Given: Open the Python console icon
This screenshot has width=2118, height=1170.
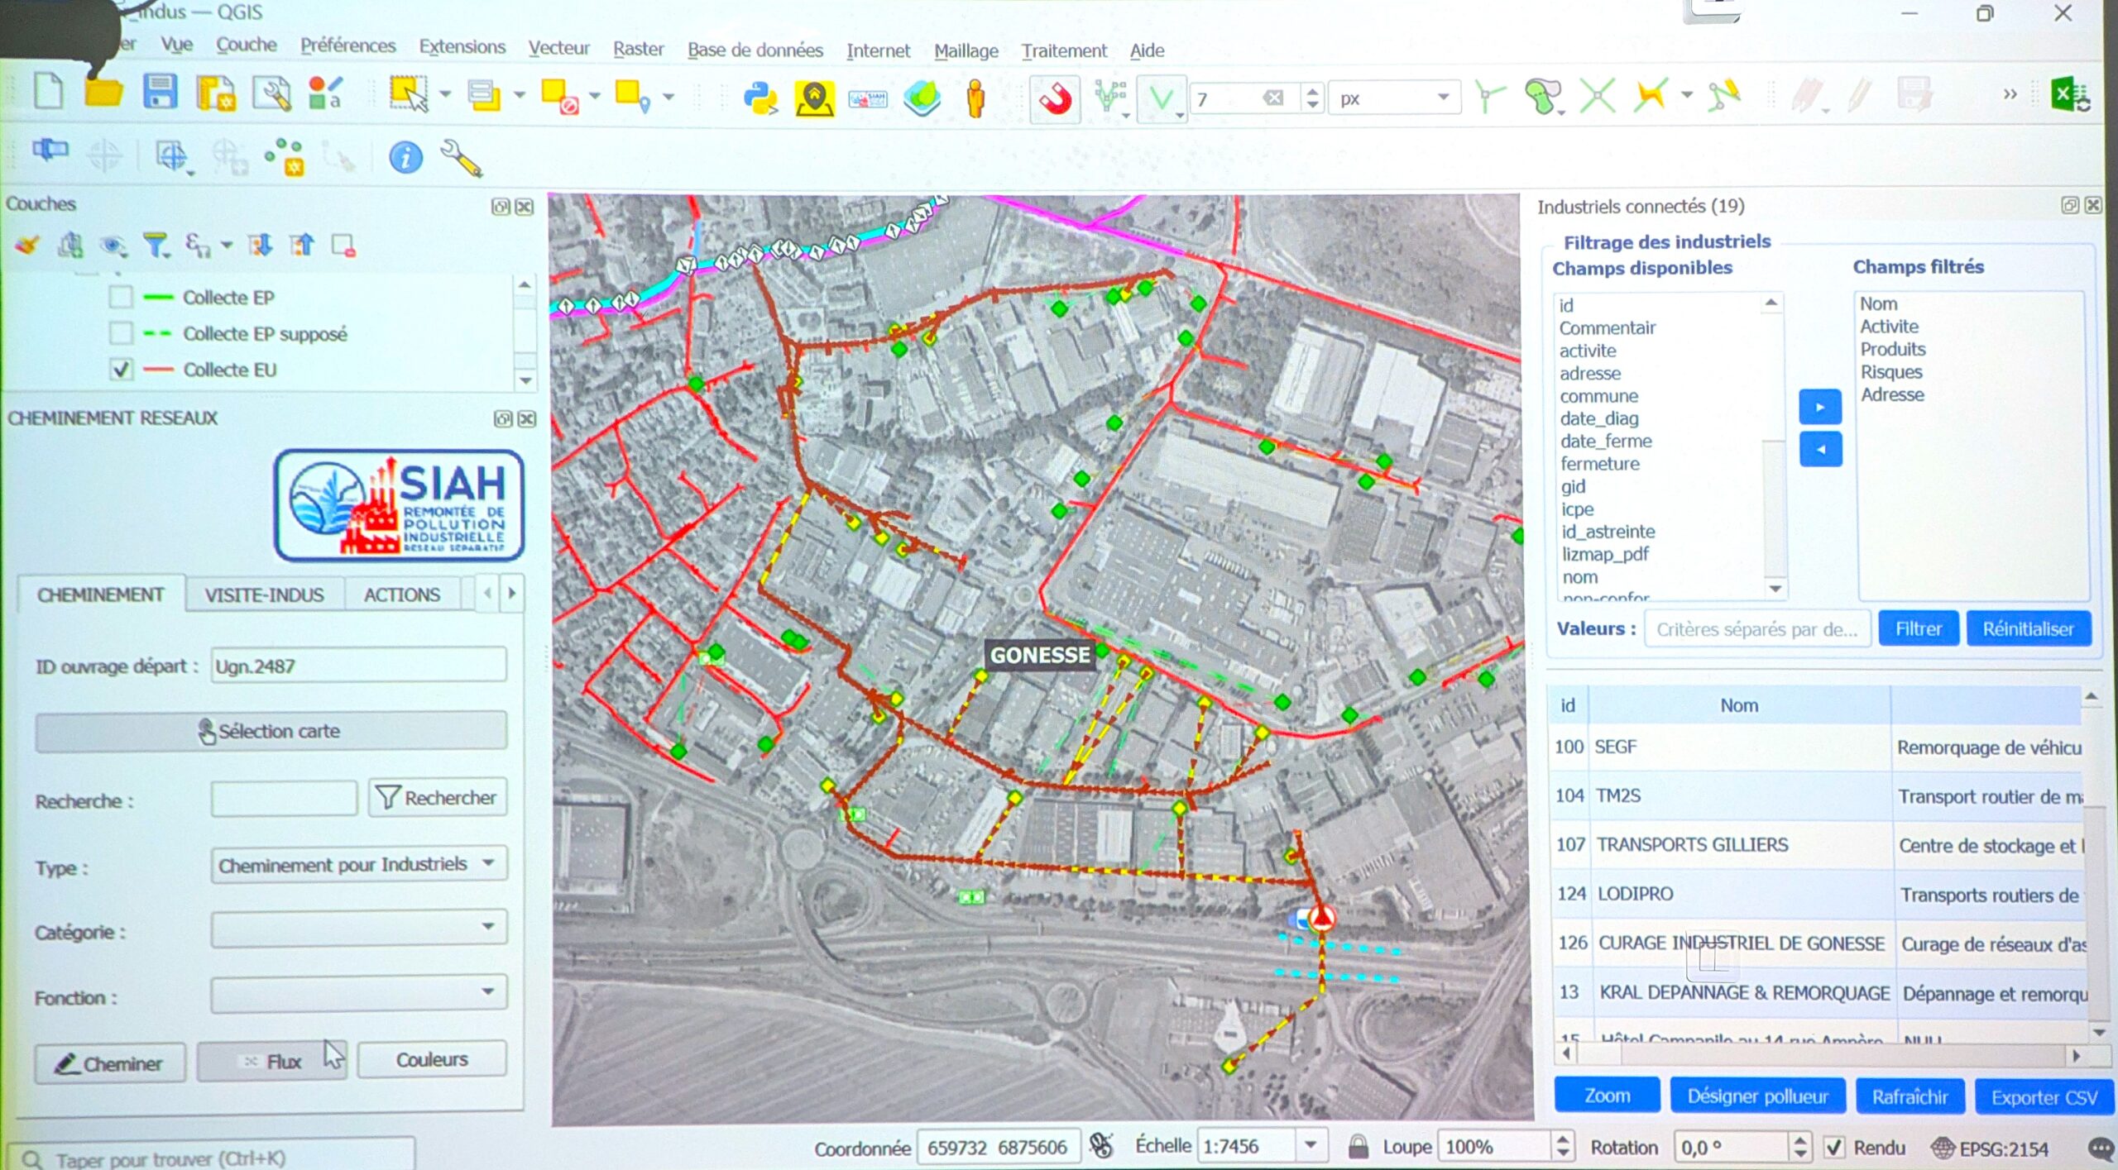Looking at the screenshot, I should click(760, 98).
